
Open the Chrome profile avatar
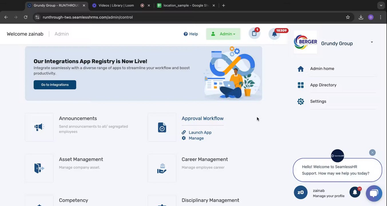[x=371, y=17]
